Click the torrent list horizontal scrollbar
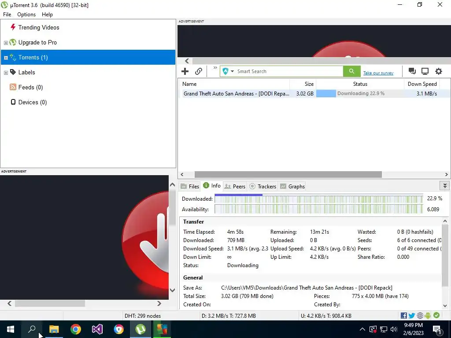The image size is (451, 338). (x=288, y=174)
